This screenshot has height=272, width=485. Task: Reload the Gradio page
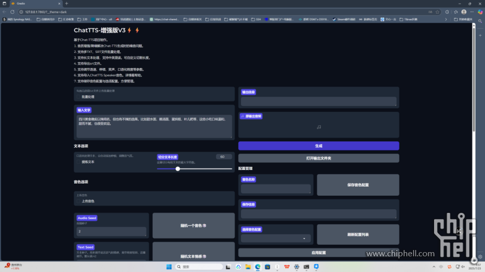13,12
